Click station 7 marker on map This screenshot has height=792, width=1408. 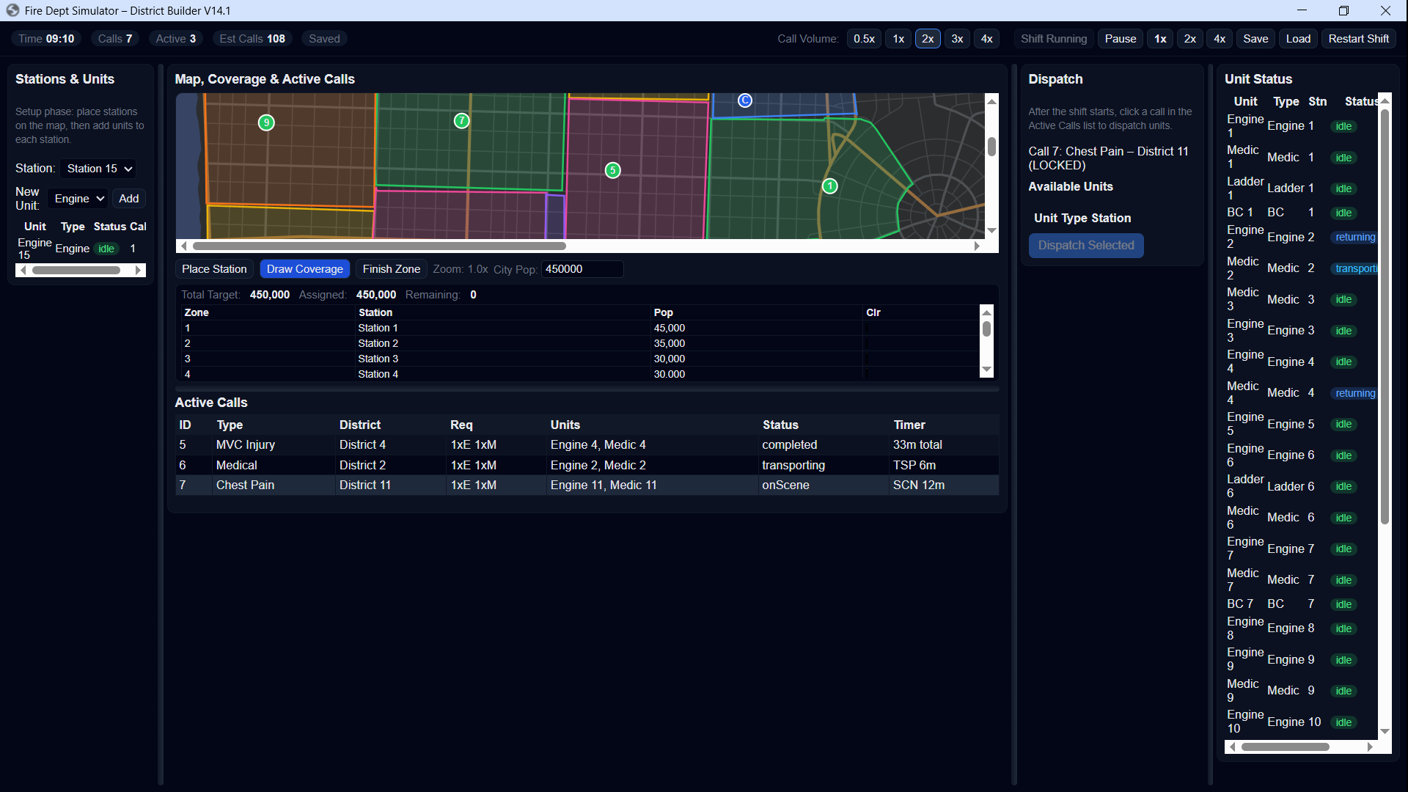click(461, 120)
